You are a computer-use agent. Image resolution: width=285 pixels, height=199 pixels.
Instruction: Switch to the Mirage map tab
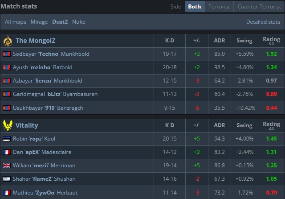click(39, 22)
